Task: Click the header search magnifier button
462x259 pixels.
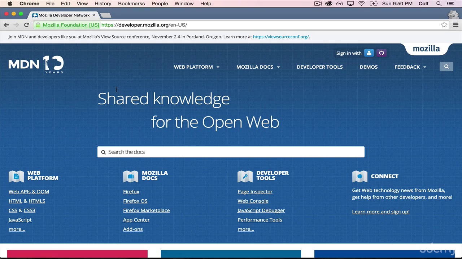Action: coord(446,67)
